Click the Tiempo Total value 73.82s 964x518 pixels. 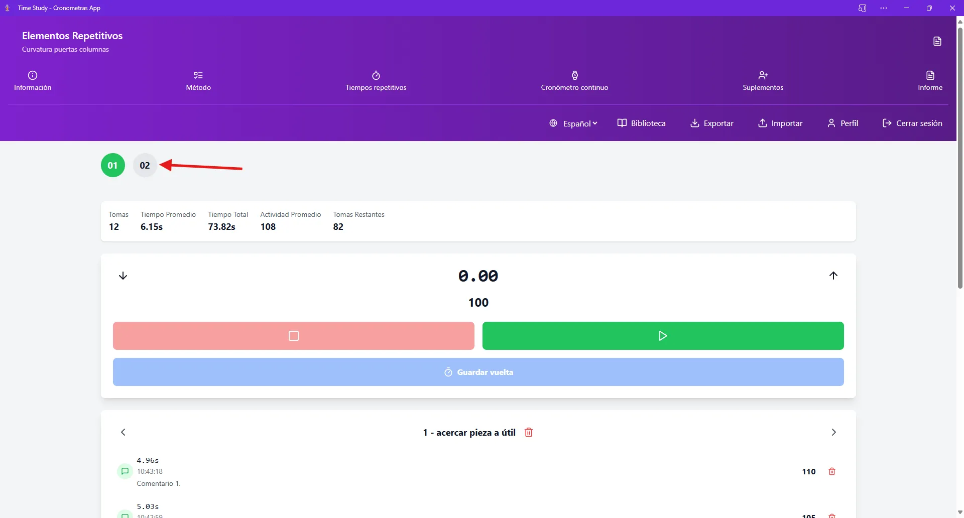[x=222, y=227]
